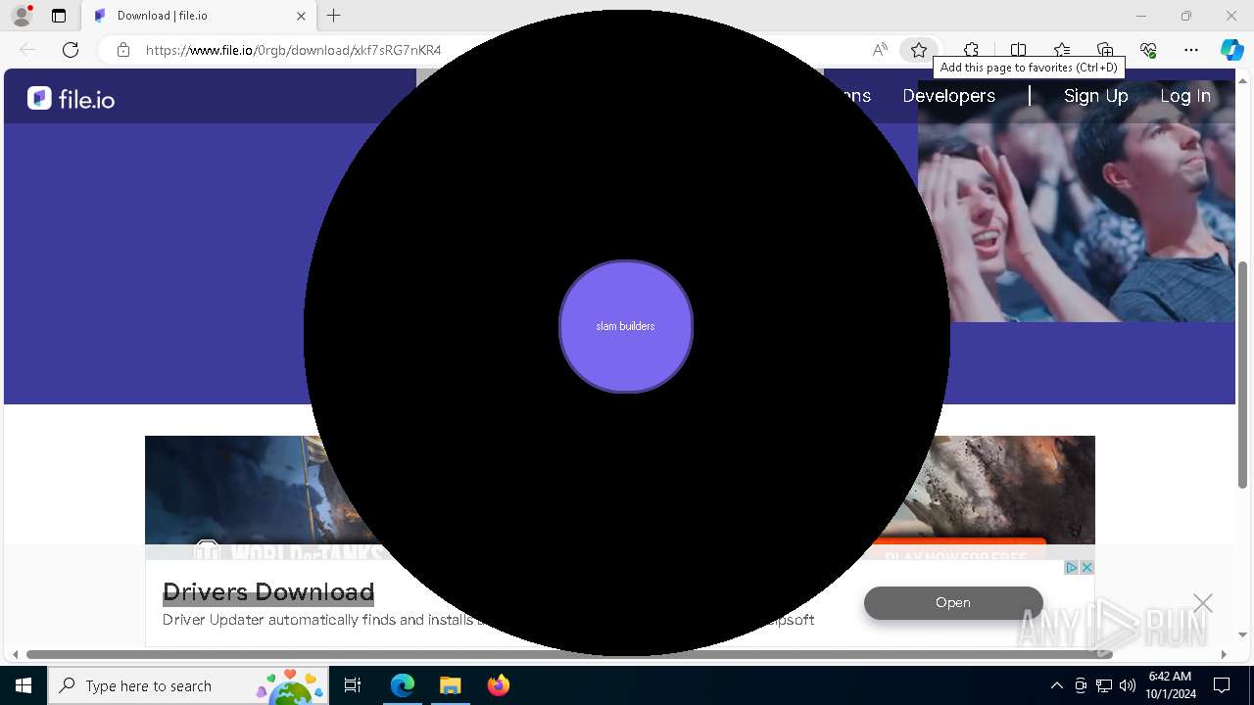Open the tab actions menu icon
This screenshot has height=705, width=1254.
click(x=59, y=16)
